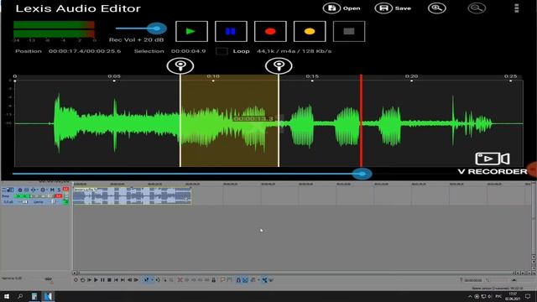
Task: Open the Windows notification center
Action: click(x=528, y=296)
